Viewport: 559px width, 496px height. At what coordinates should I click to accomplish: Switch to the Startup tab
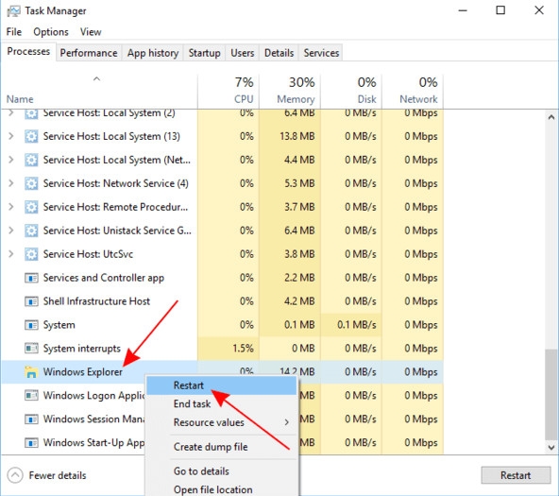click(204, 53)
